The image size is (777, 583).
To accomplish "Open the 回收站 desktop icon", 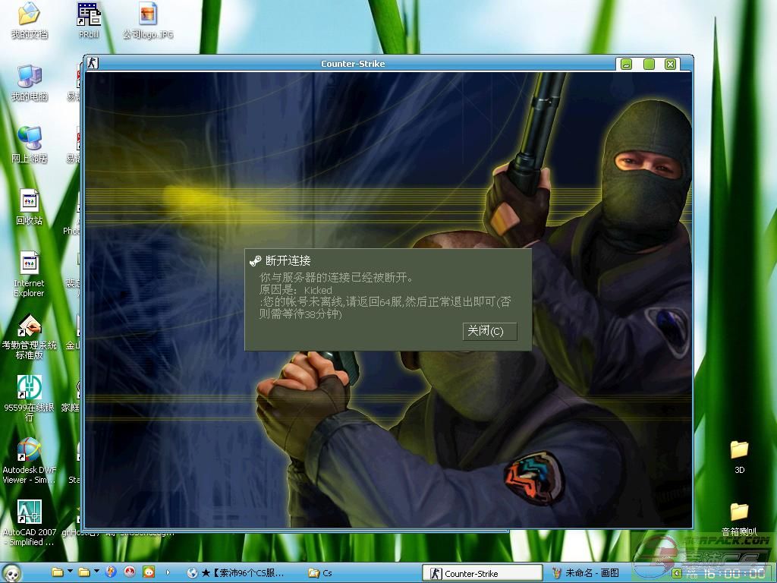I will [29, 201].
